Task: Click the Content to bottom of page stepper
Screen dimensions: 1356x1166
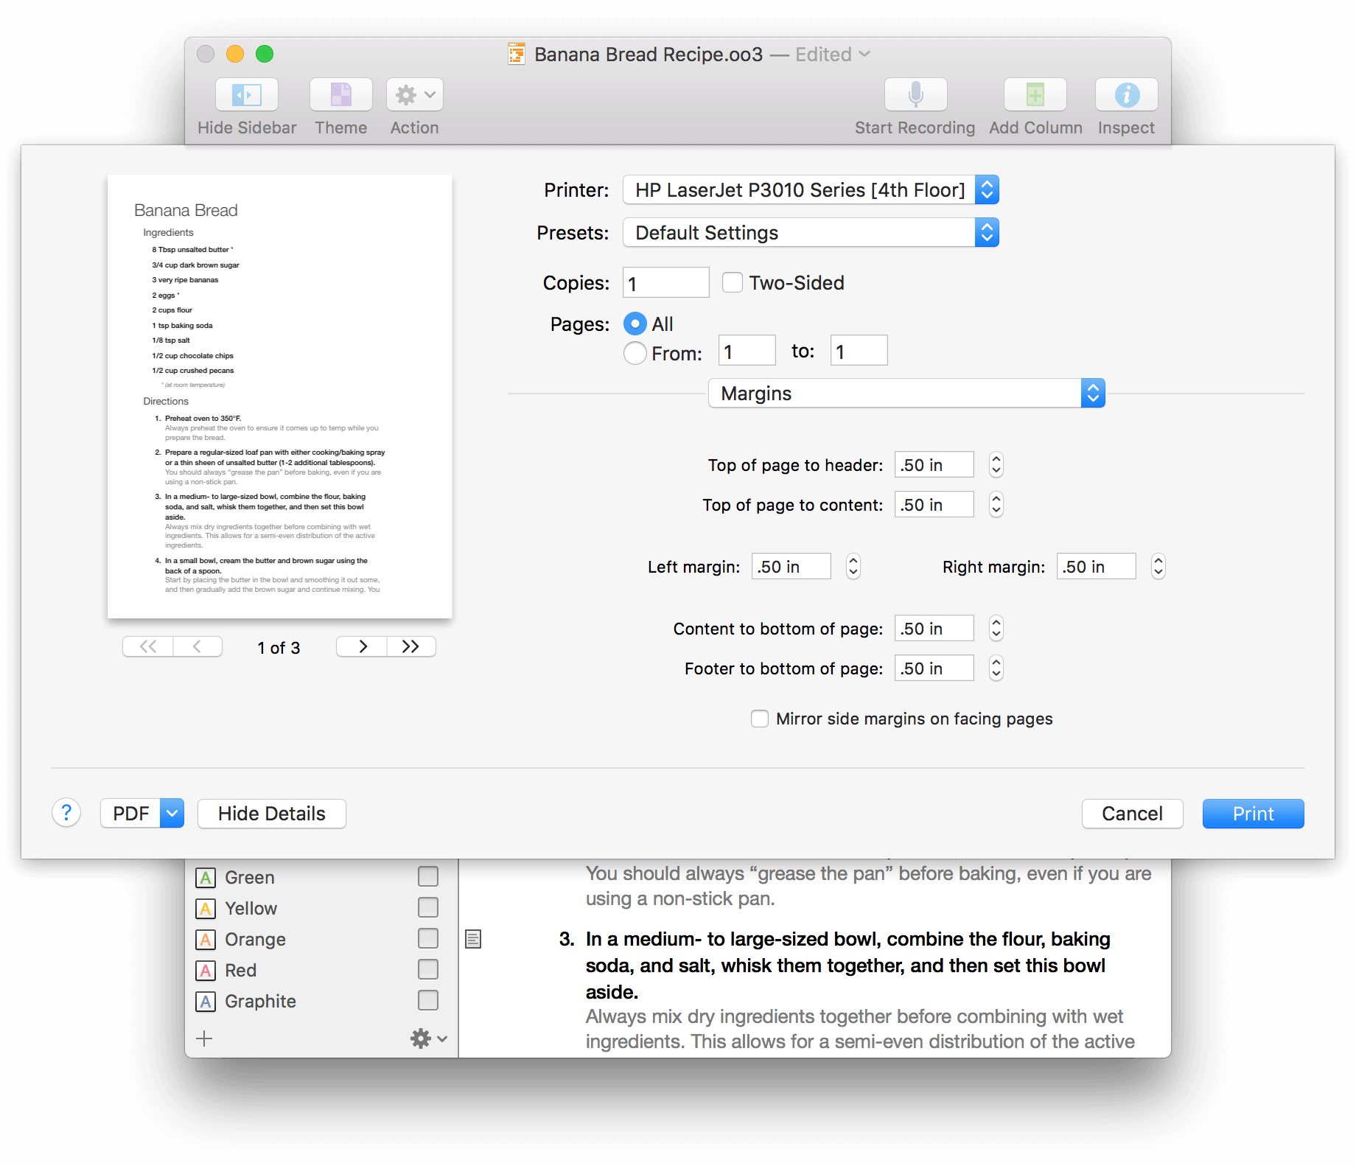Action: 996,628
